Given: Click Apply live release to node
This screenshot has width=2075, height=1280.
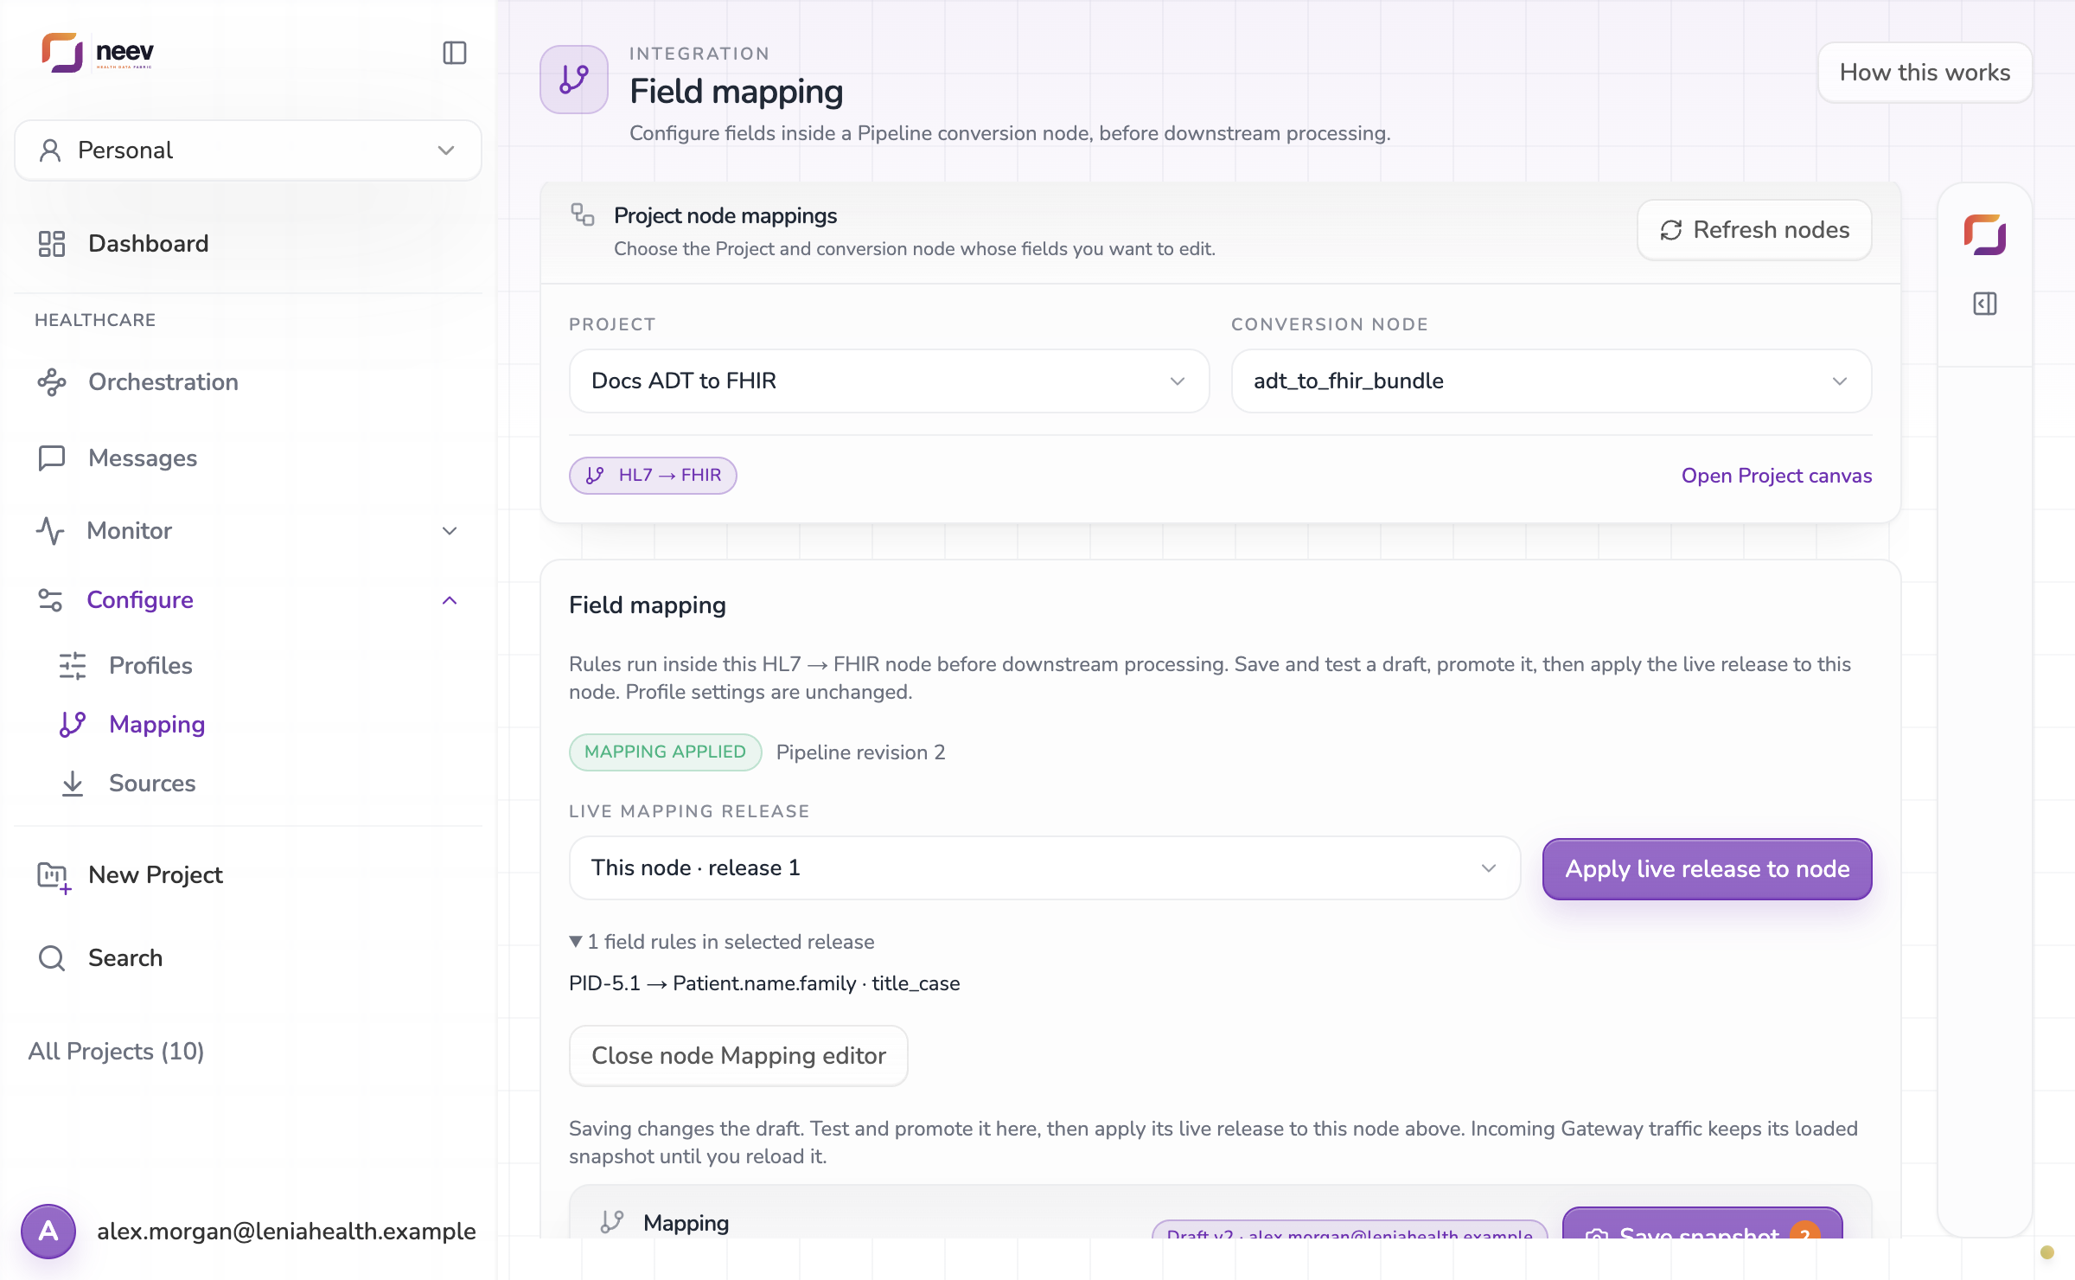Looking at the screenshot, I should tap(1708, 869).
